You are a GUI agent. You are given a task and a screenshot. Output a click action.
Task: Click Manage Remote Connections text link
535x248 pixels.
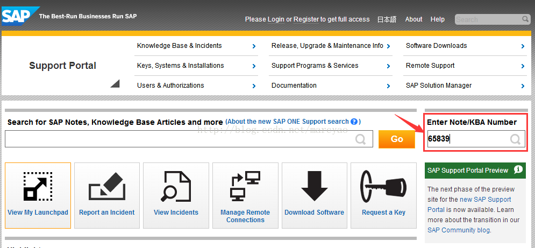coord(245,216)
